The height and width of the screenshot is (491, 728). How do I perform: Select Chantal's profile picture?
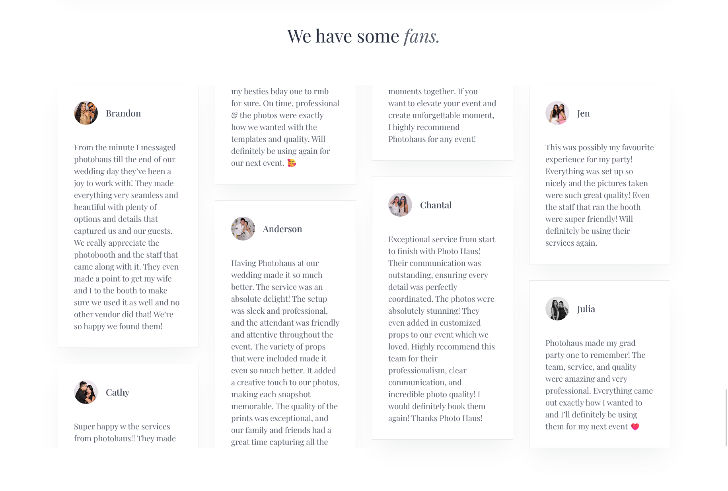coord(400,205)
